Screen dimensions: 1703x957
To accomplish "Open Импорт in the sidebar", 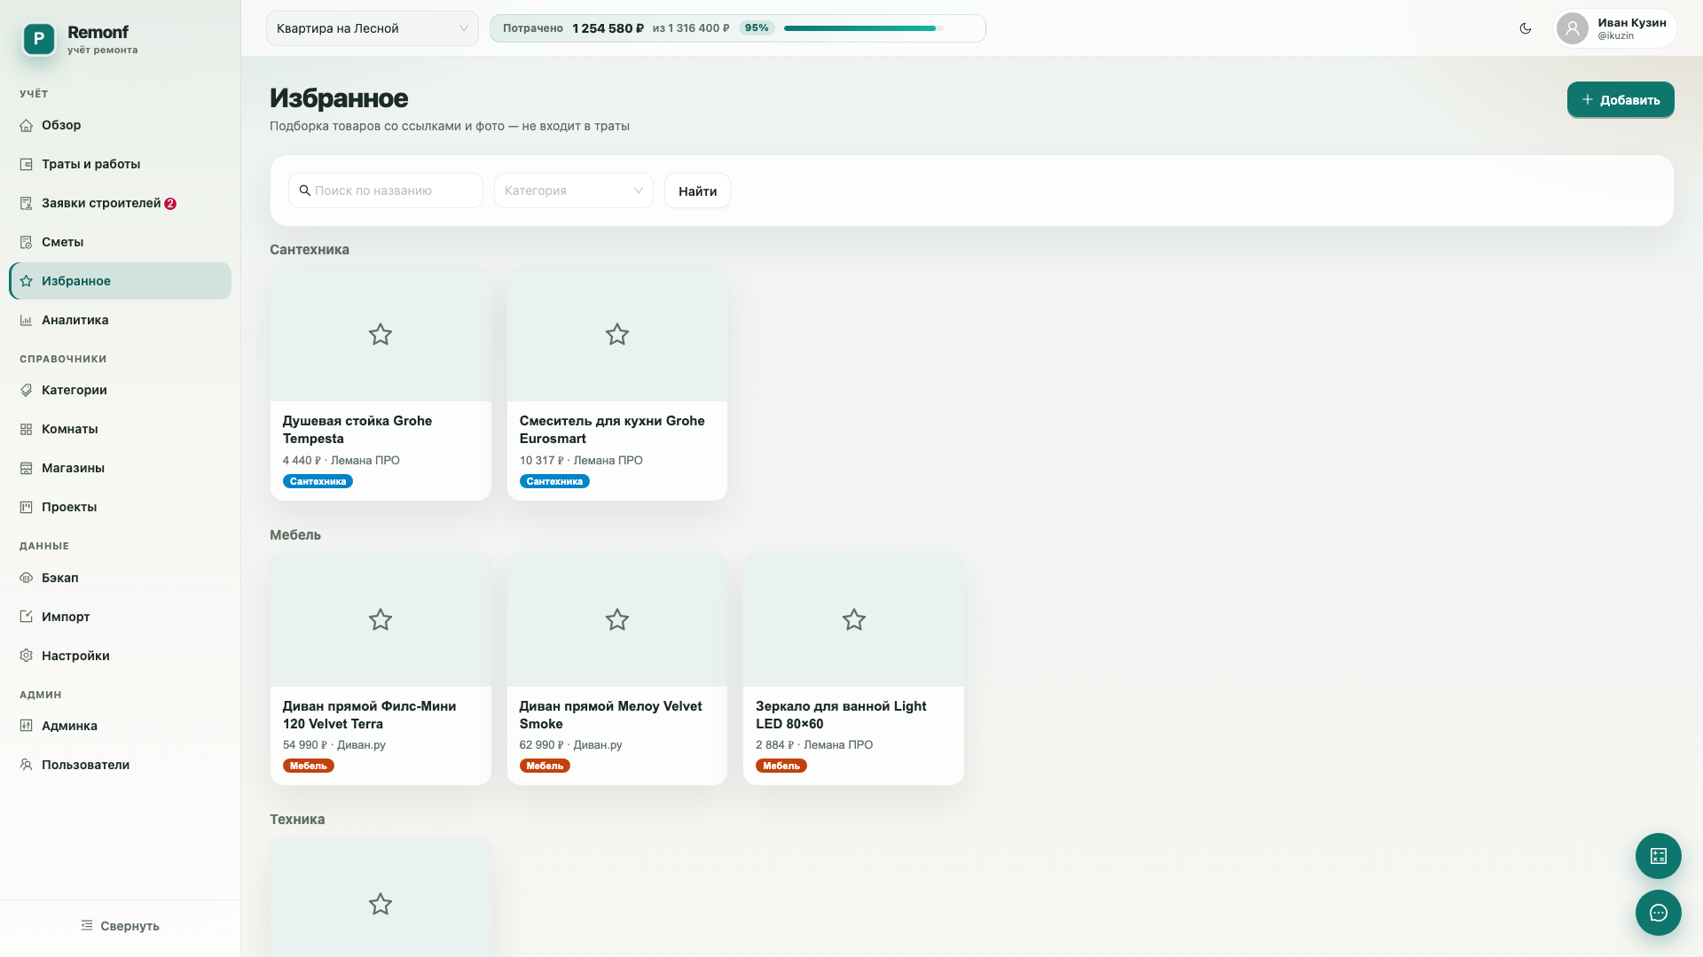I will point(121,617).
